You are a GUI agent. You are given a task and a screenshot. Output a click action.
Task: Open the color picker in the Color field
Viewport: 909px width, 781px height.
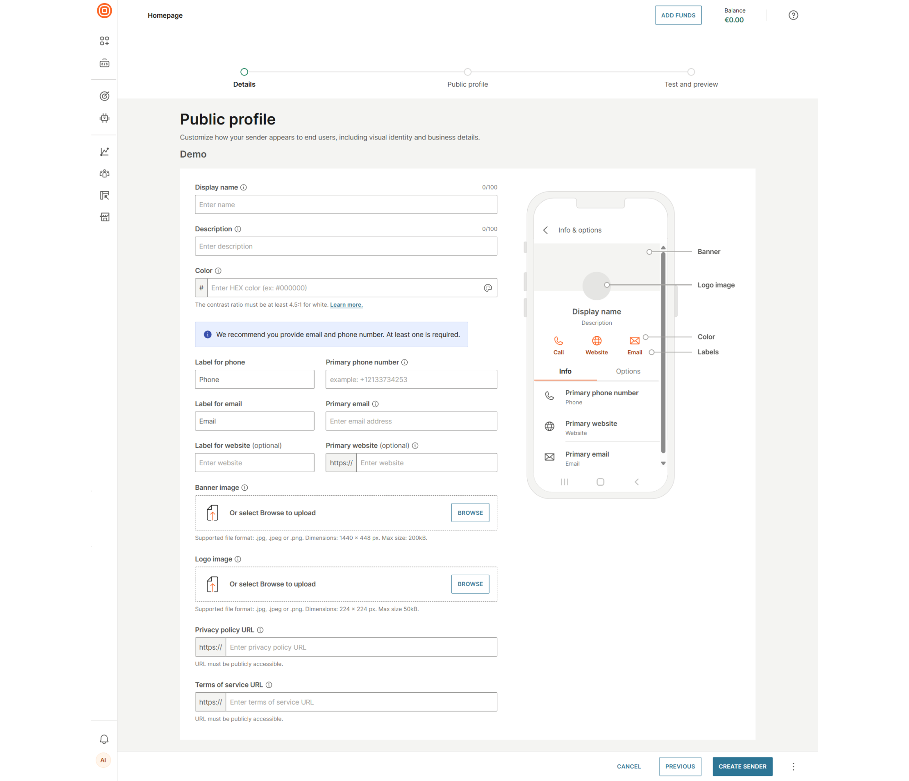488,288
